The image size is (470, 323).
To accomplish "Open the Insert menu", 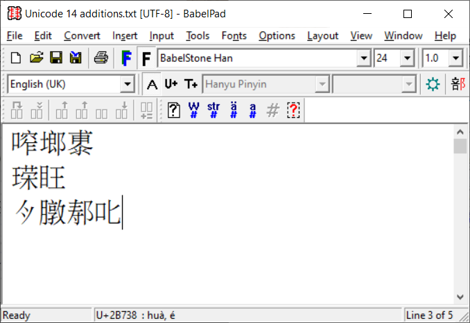I will point(125,35).
